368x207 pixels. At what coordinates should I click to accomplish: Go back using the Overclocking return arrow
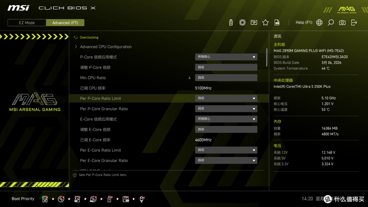pos(76,37)
